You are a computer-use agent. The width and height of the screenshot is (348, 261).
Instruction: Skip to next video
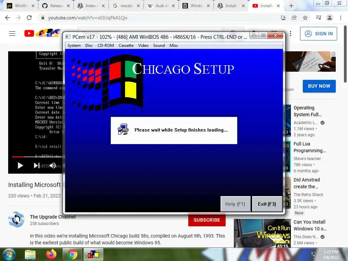[37, 166]
